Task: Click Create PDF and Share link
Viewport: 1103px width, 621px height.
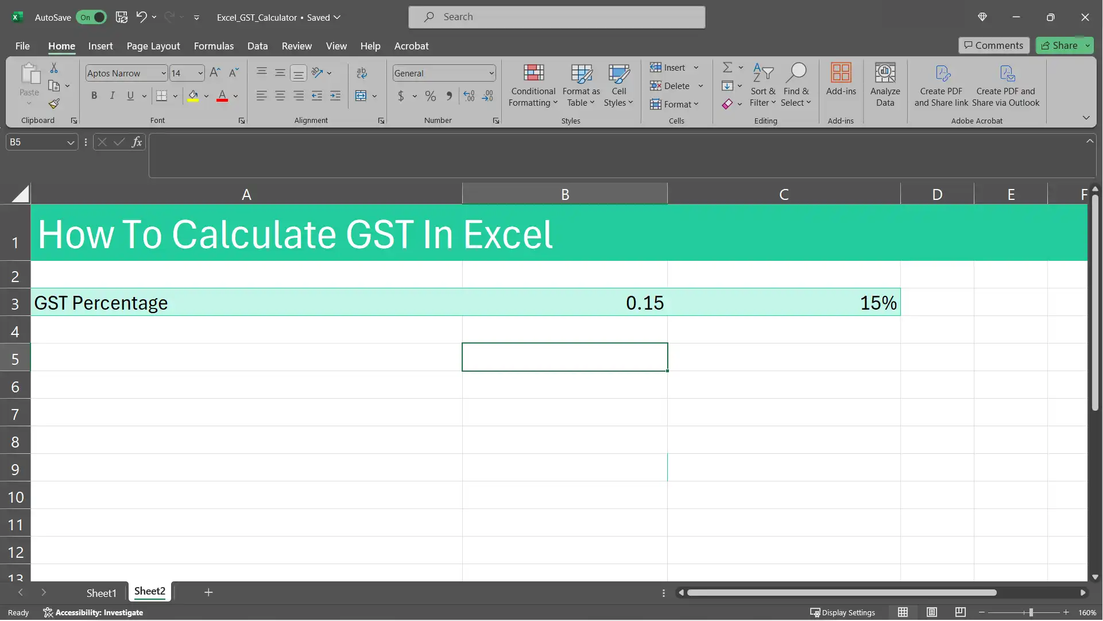Action: 941,86
